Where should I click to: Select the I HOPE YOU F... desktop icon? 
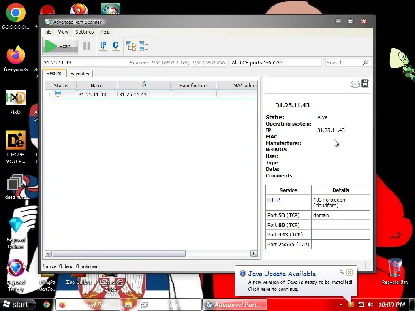(16, 147)
